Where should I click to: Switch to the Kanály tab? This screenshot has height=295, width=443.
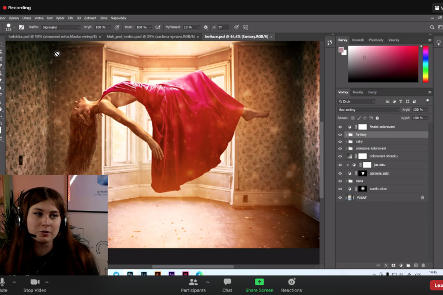point(358,92)
